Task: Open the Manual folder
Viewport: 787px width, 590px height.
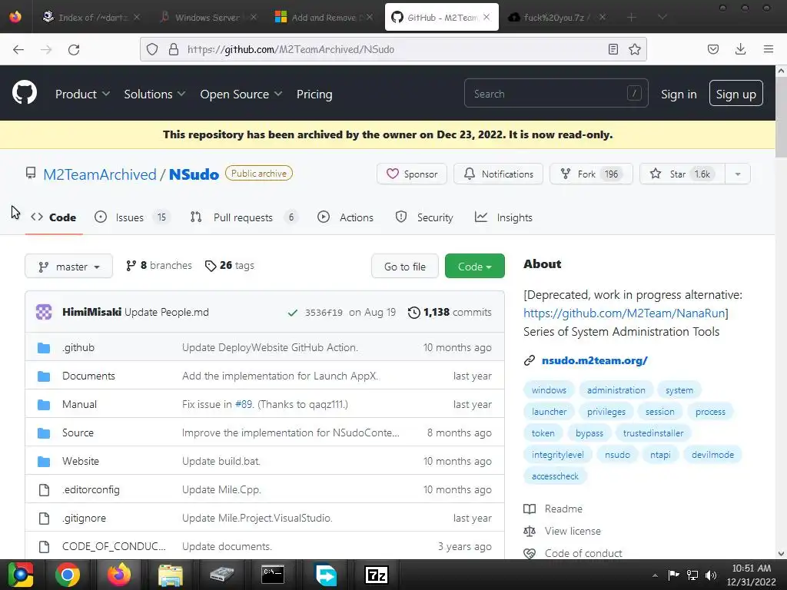Action: coord(79,404)
